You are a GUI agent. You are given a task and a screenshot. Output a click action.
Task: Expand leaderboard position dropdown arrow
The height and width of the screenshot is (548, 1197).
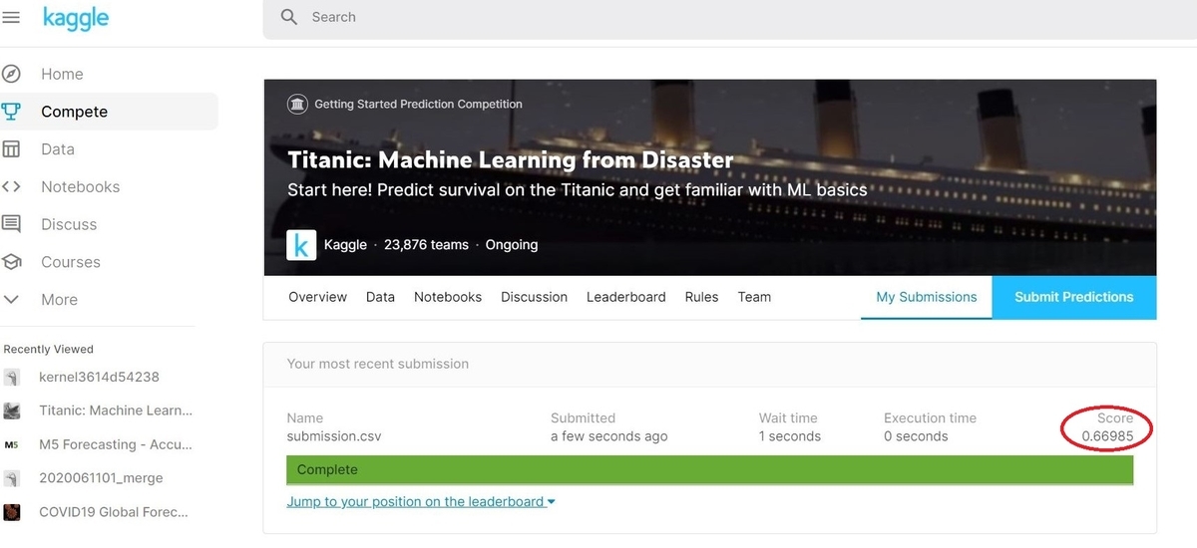coord(552,502)
